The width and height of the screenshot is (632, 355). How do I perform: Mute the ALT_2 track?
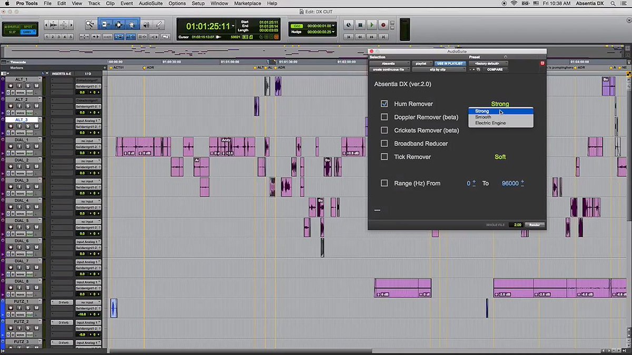tap(36, 106)
